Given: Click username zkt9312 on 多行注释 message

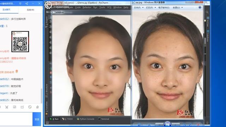Looking at the screenshot, I should [4, 19].
